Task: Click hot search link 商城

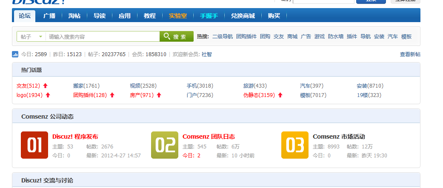Action: tap(292, 37)
